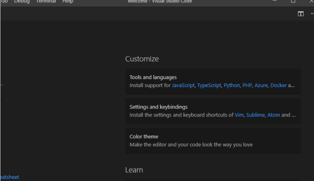Choose the Azure tools link
314x181 pixels.
[261, 85]
